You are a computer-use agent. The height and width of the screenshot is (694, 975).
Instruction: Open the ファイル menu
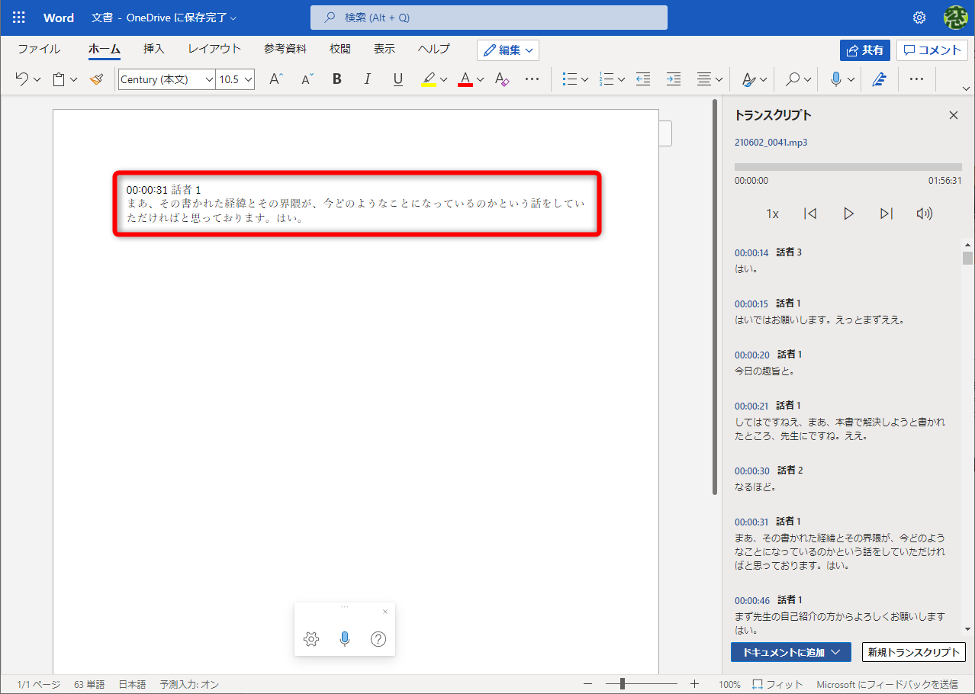(38, 48)
